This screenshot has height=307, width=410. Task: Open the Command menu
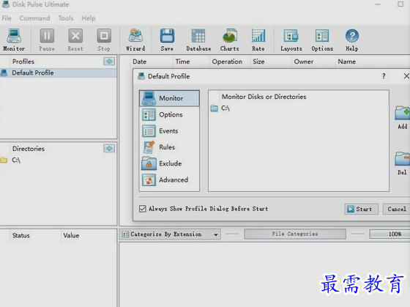[35, 18]
